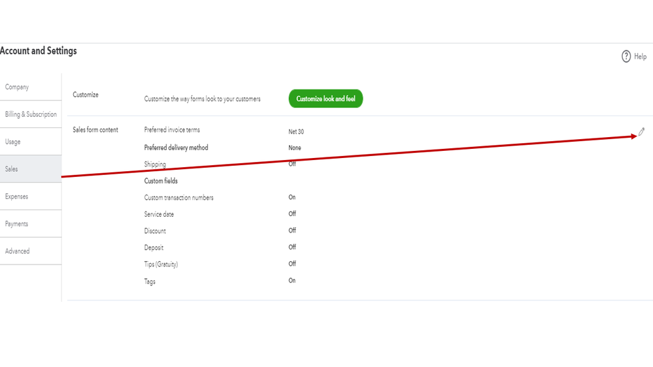Click the Tips (Gratuity) setting label
Viewport: 653px width, 367px height.
(x=161, y=264)
